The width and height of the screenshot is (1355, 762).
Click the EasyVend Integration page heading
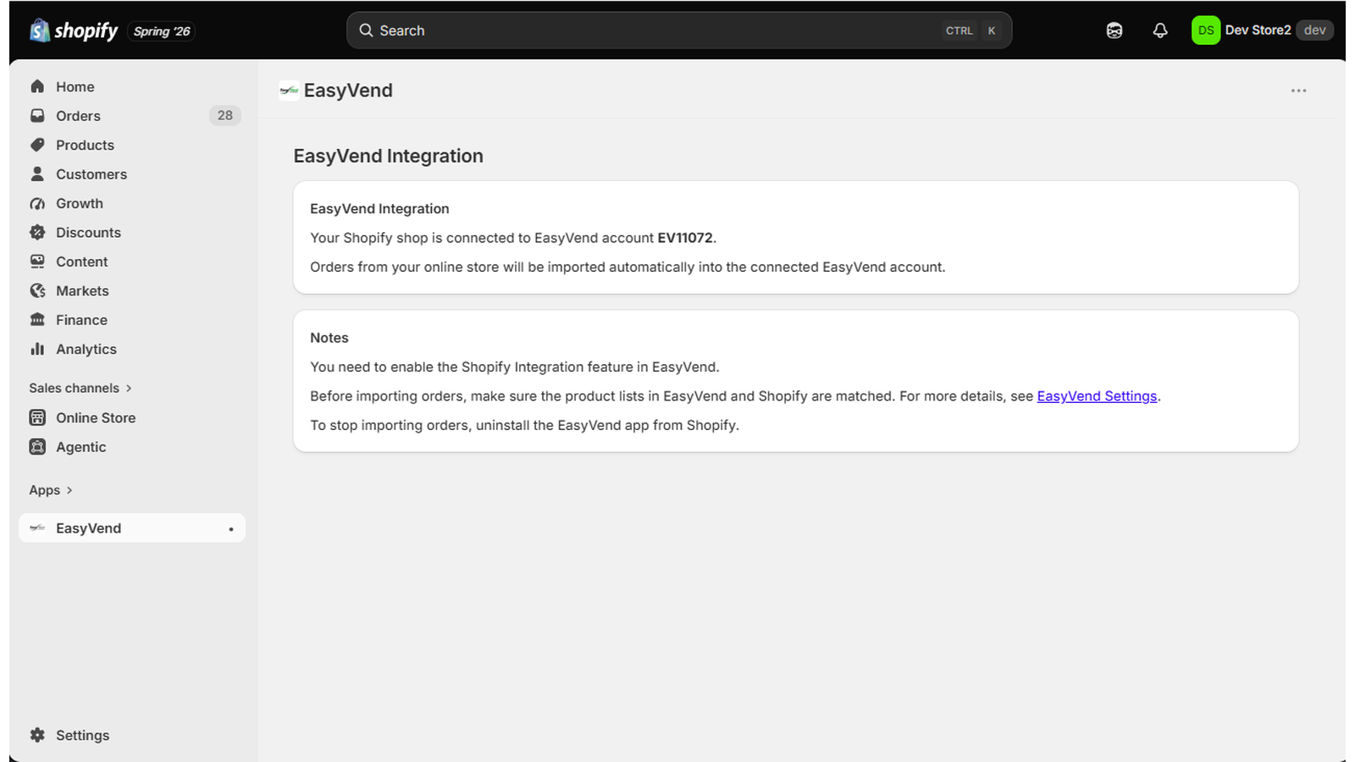point(388,156)
